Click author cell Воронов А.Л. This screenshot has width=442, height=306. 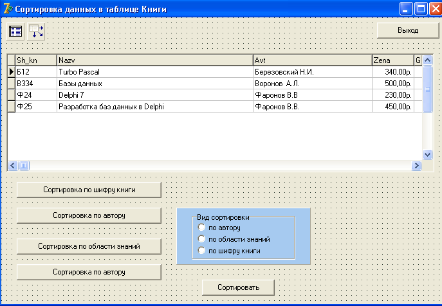pos(313,84)
